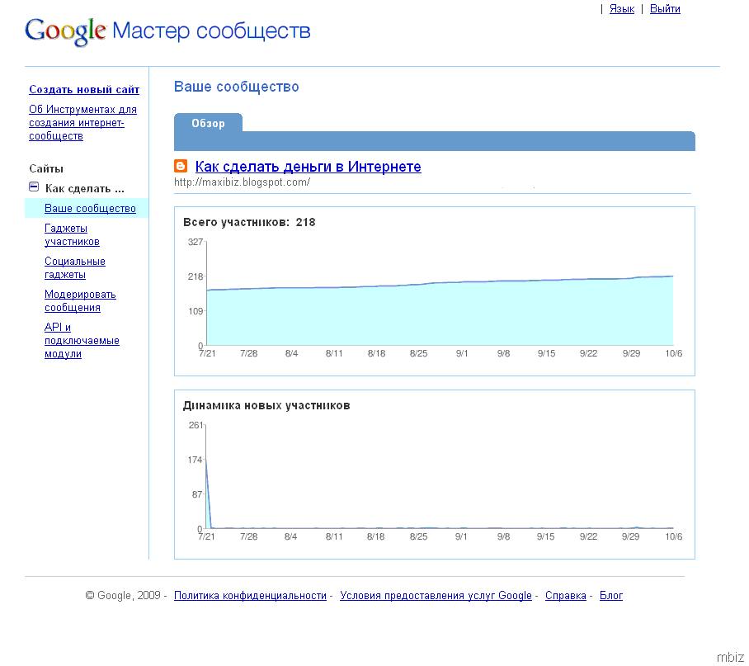Open the Блог footer link
The width and height of the screenshot is (749, 666).
click(611, 595)
